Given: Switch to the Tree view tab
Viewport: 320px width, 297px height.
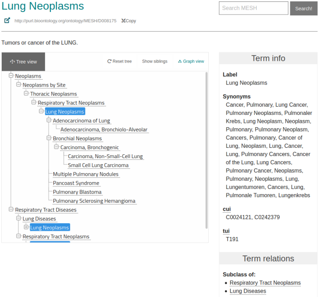Looking at the screenshot, I should (23, 62).
